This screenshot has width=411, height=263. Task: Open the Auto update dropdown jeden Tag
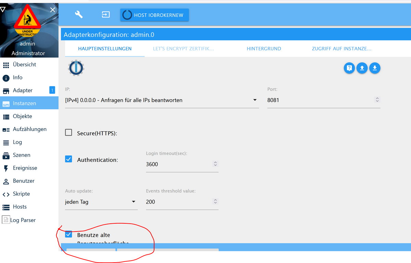point(101,202)
